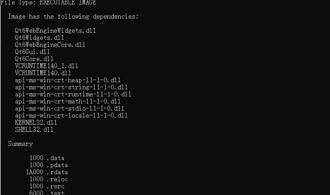
Task: Select the Qt6WebEngineCore.dll line
Action: (50, 45)
